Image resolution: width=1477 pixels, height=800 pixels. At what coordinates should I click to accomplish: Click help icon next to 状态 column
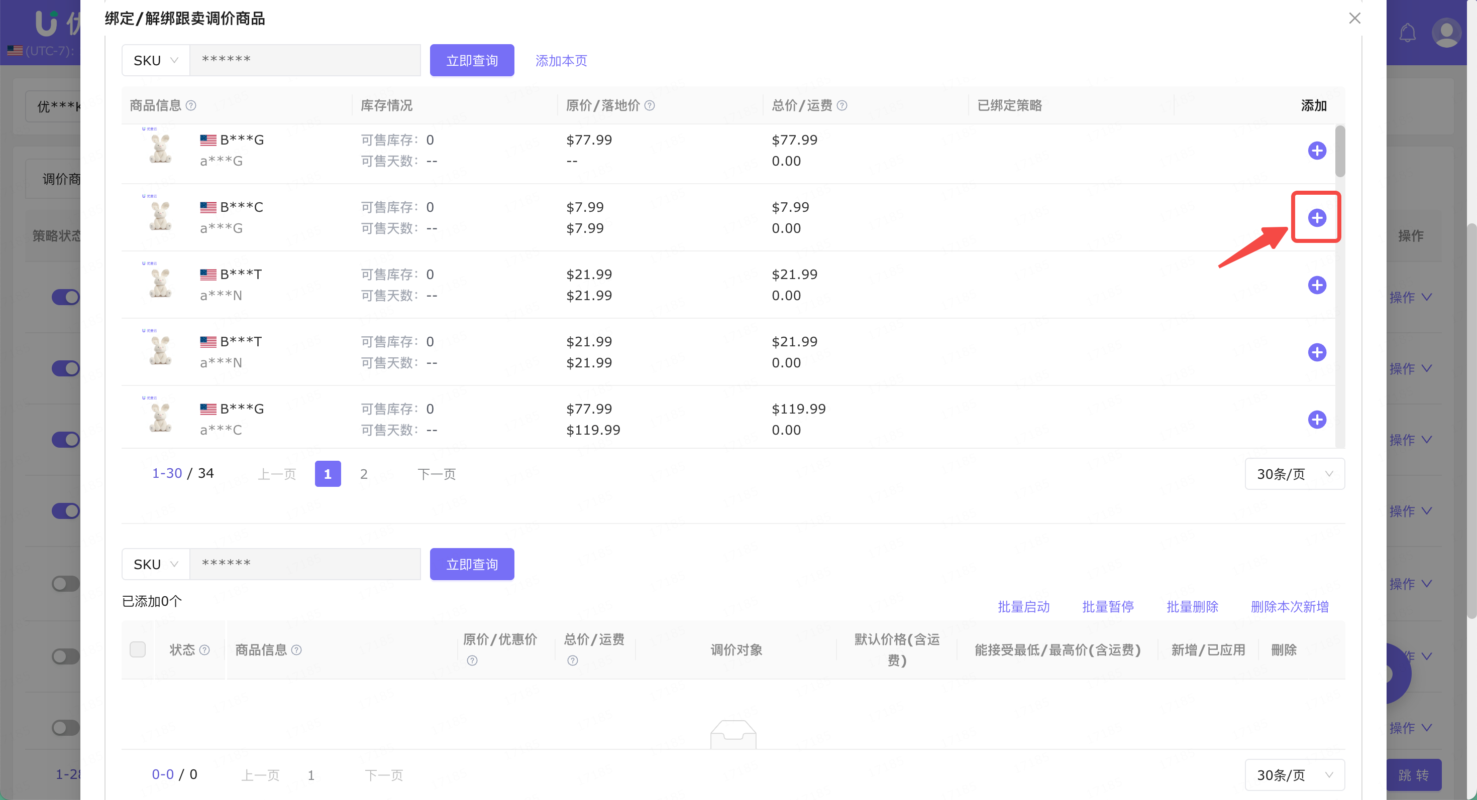point(204,650)
